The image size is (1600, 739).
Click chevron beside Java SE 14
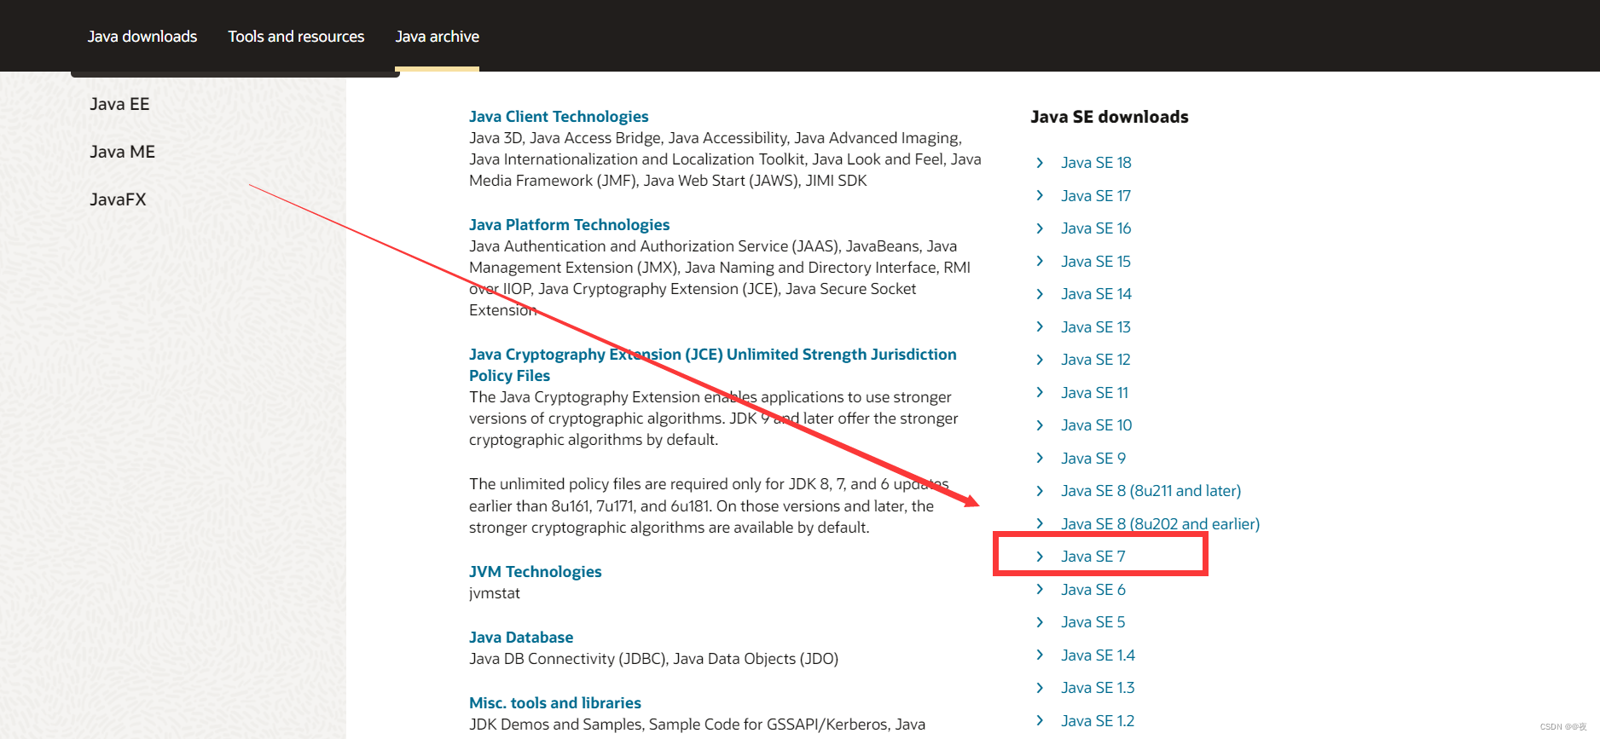[x=1040, y=294]
